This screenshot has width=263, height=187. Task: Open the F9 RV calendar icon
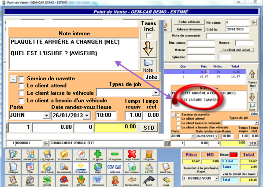[30, 168]
